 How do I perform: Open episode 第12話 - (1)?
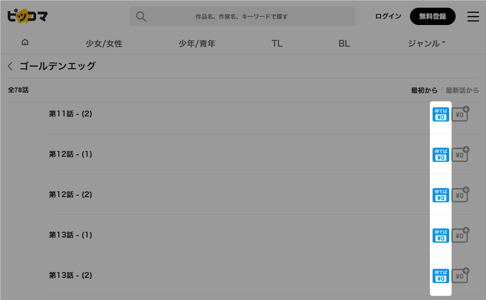coord(70,154)
